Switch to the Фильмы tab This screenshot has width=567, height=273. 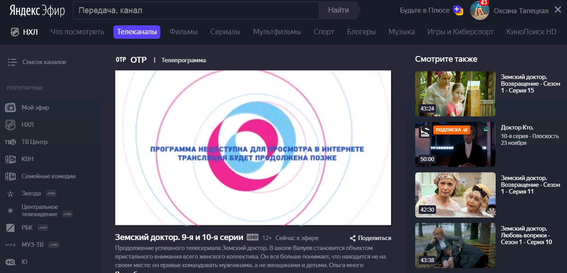pyautogui.click(x=183, y=32)
